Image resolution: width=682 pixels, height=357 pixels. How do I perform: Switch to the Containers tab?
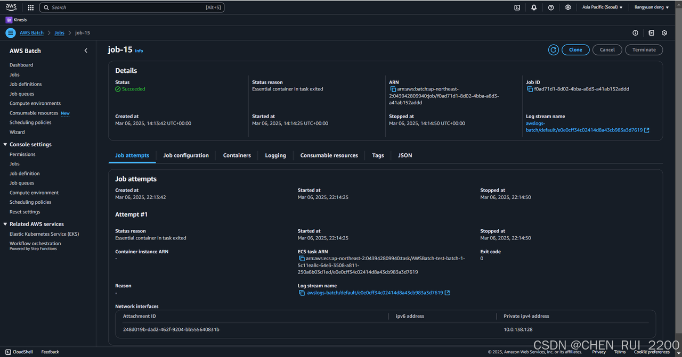click(237, 155)
